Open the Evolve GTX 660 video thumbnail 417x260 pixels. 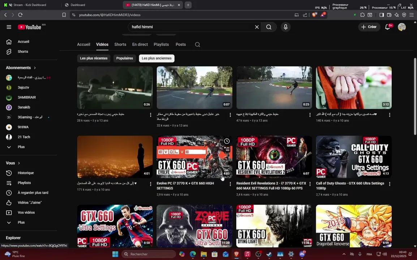(x=194, y=157)
